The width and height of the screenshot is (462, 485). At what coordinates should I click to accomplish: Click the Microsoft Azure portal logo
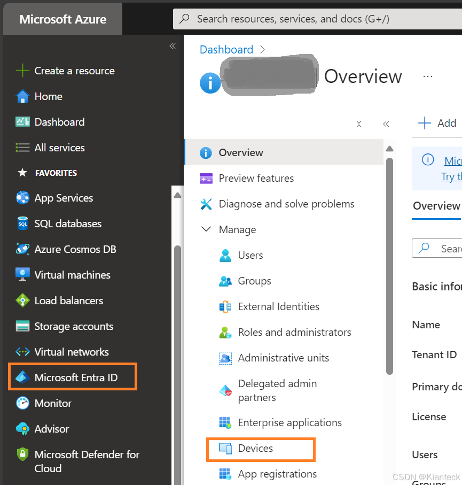click(x=62, y=19)
